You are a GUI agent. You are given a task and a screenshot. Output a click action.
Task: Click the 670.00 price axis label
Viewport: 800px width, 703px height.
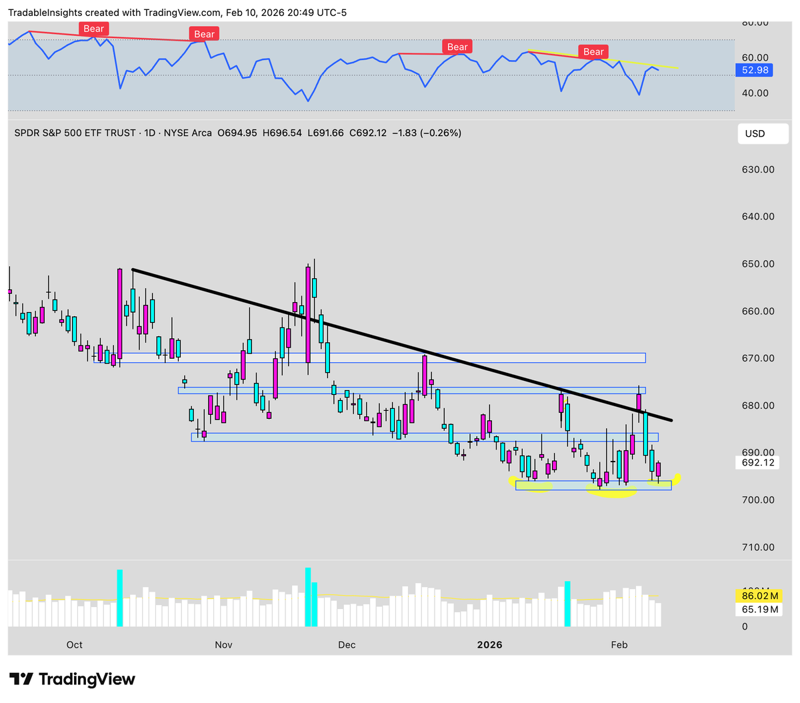759,358
